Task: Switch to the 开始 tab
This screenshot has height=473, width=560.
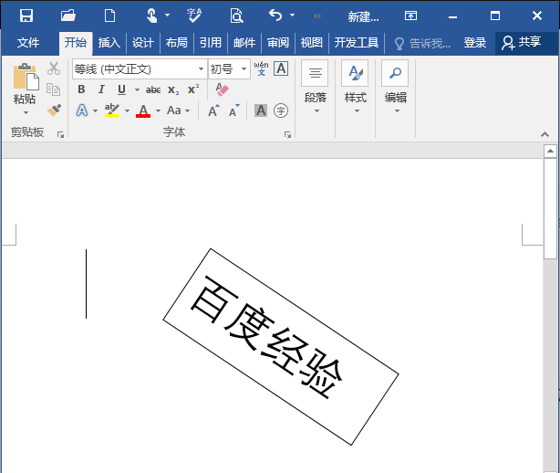Action: pos(76,43)
